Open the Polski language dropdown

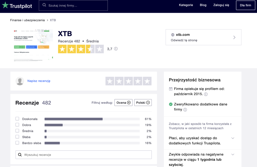pos(143,102)
